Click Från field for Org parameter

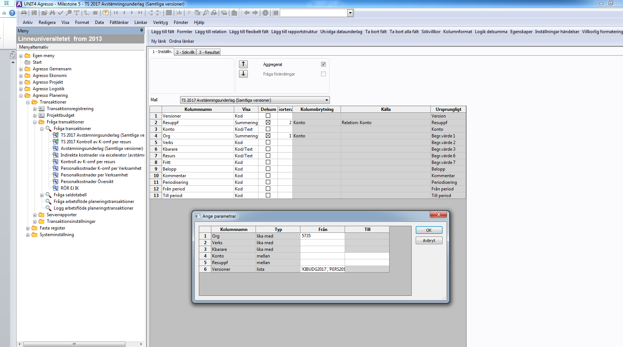click(323, 236)
